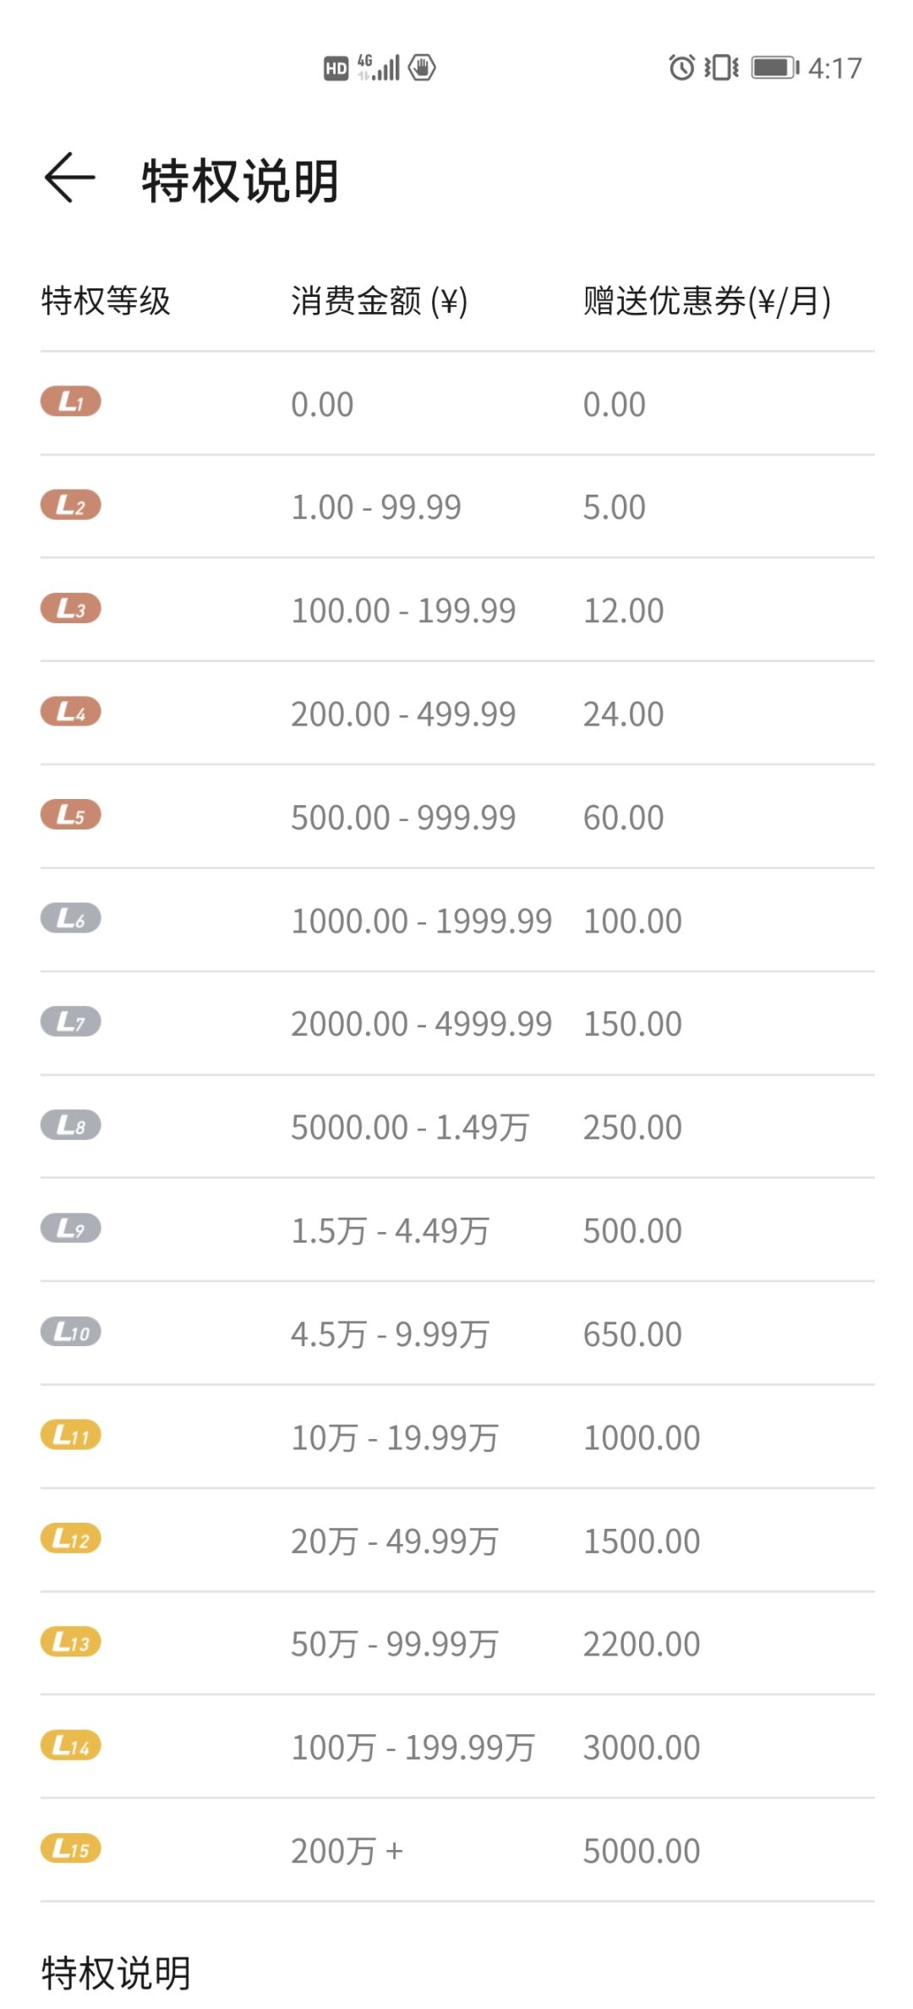Select the L13 gold badge
Viewport: 913px width, 2009px height.
(x=71, y=1642)
